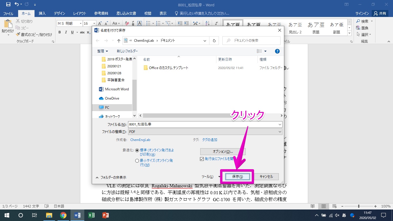Click the zoom slider in Word's status bar
Image resolution: width=393 pixels, height=221 pixels.
point(359,206)
